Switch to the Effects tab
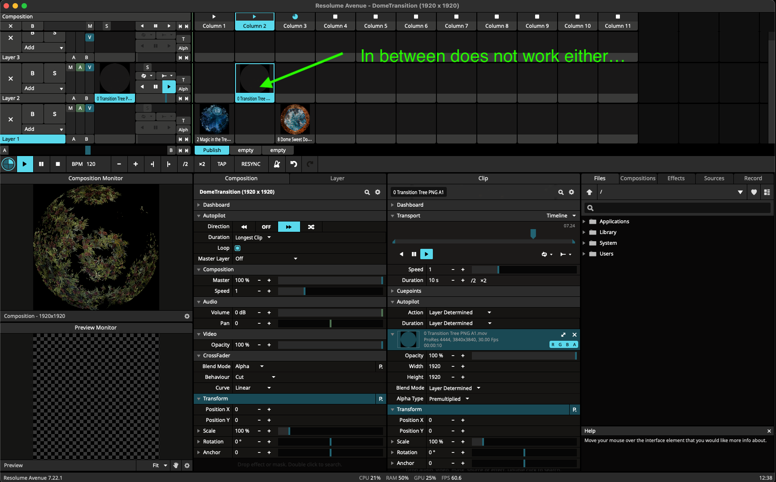Image resolution: width=776 pixels, height=482 pixels. pos(676,178)
